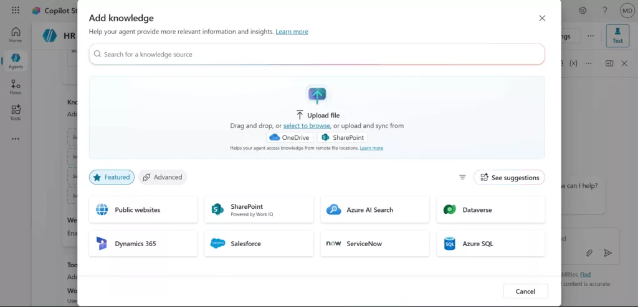
Task: Close the test panel X
Action: (624, 63)
